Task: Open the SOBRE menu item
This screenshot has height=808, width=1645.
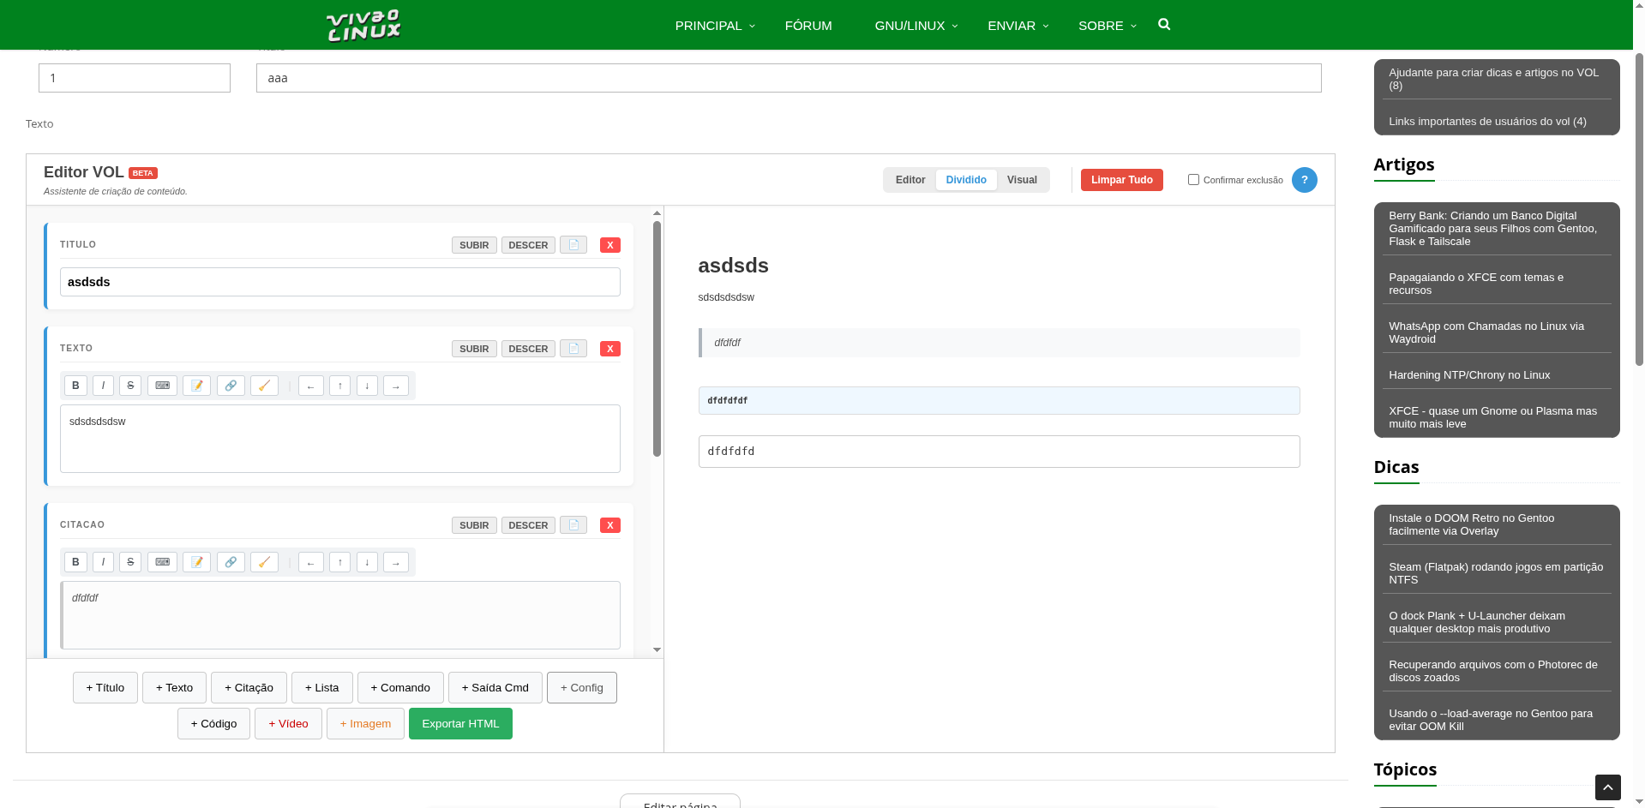Action: pyautogui.click(x=1106, y=26)
